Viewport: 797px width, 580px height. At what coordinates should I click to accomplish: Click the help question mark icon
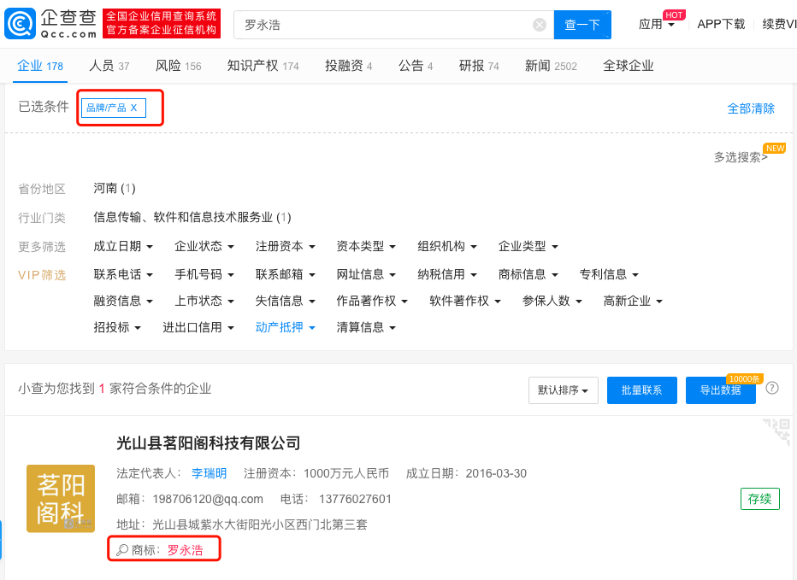click(772, 389)
